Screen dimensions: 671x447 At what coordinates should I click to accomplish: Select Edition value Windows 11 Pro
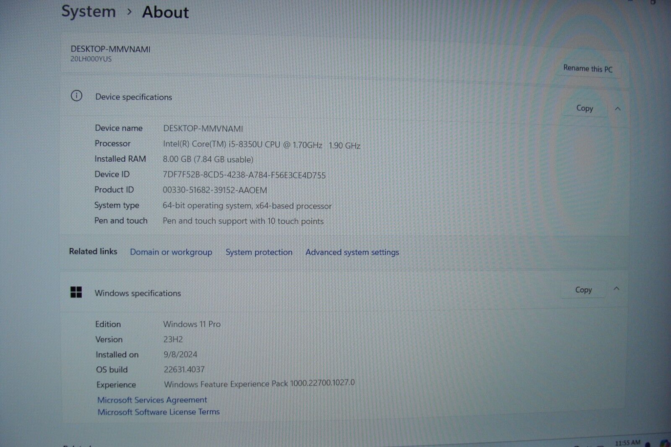pos(192,324)
